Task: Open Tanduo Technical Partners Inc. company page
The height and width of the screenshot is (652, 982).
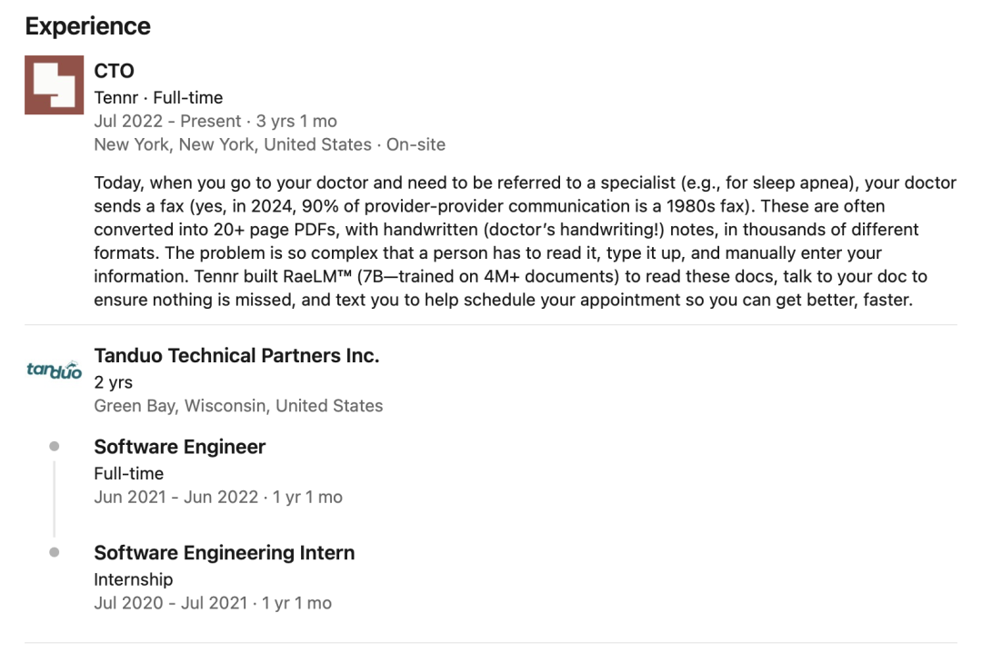Action: click(236, 355)
